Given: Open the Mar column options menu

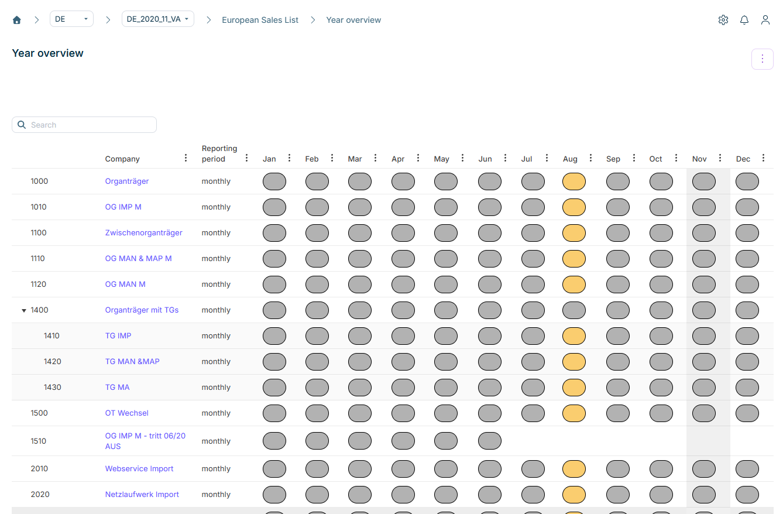Looking at the screenshot, I should point(376,158).
